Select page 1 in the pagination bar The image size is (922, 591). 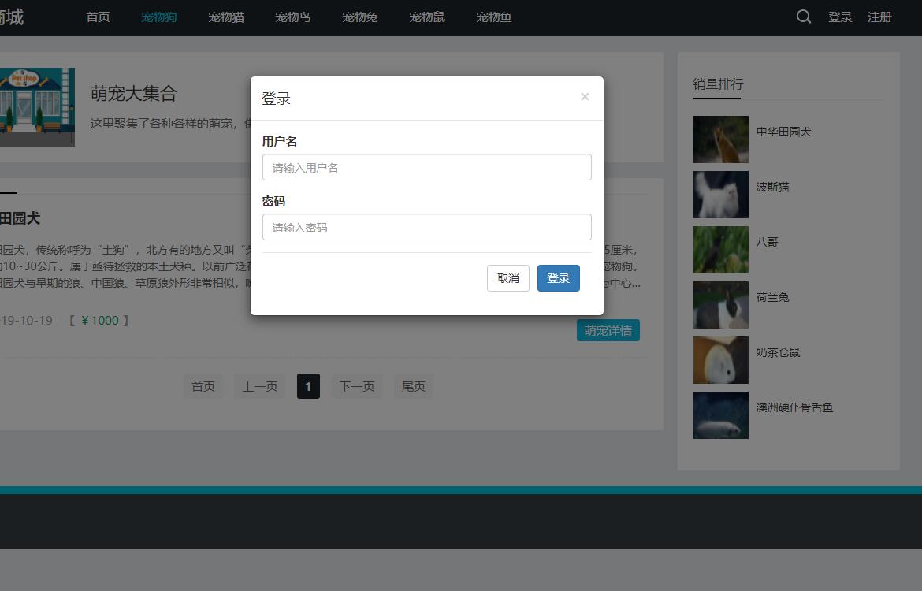[308, 386]
